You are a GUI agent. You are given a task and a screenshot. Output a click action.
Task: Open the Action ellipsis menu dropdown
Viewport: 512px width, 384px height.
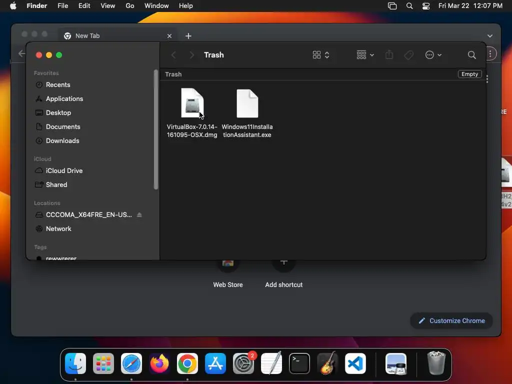pos(433,55)
